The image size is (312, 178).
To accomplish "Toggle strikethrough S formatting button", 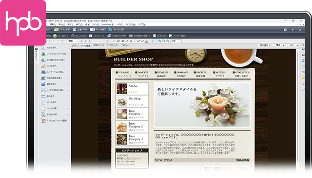I will [131, 41].
